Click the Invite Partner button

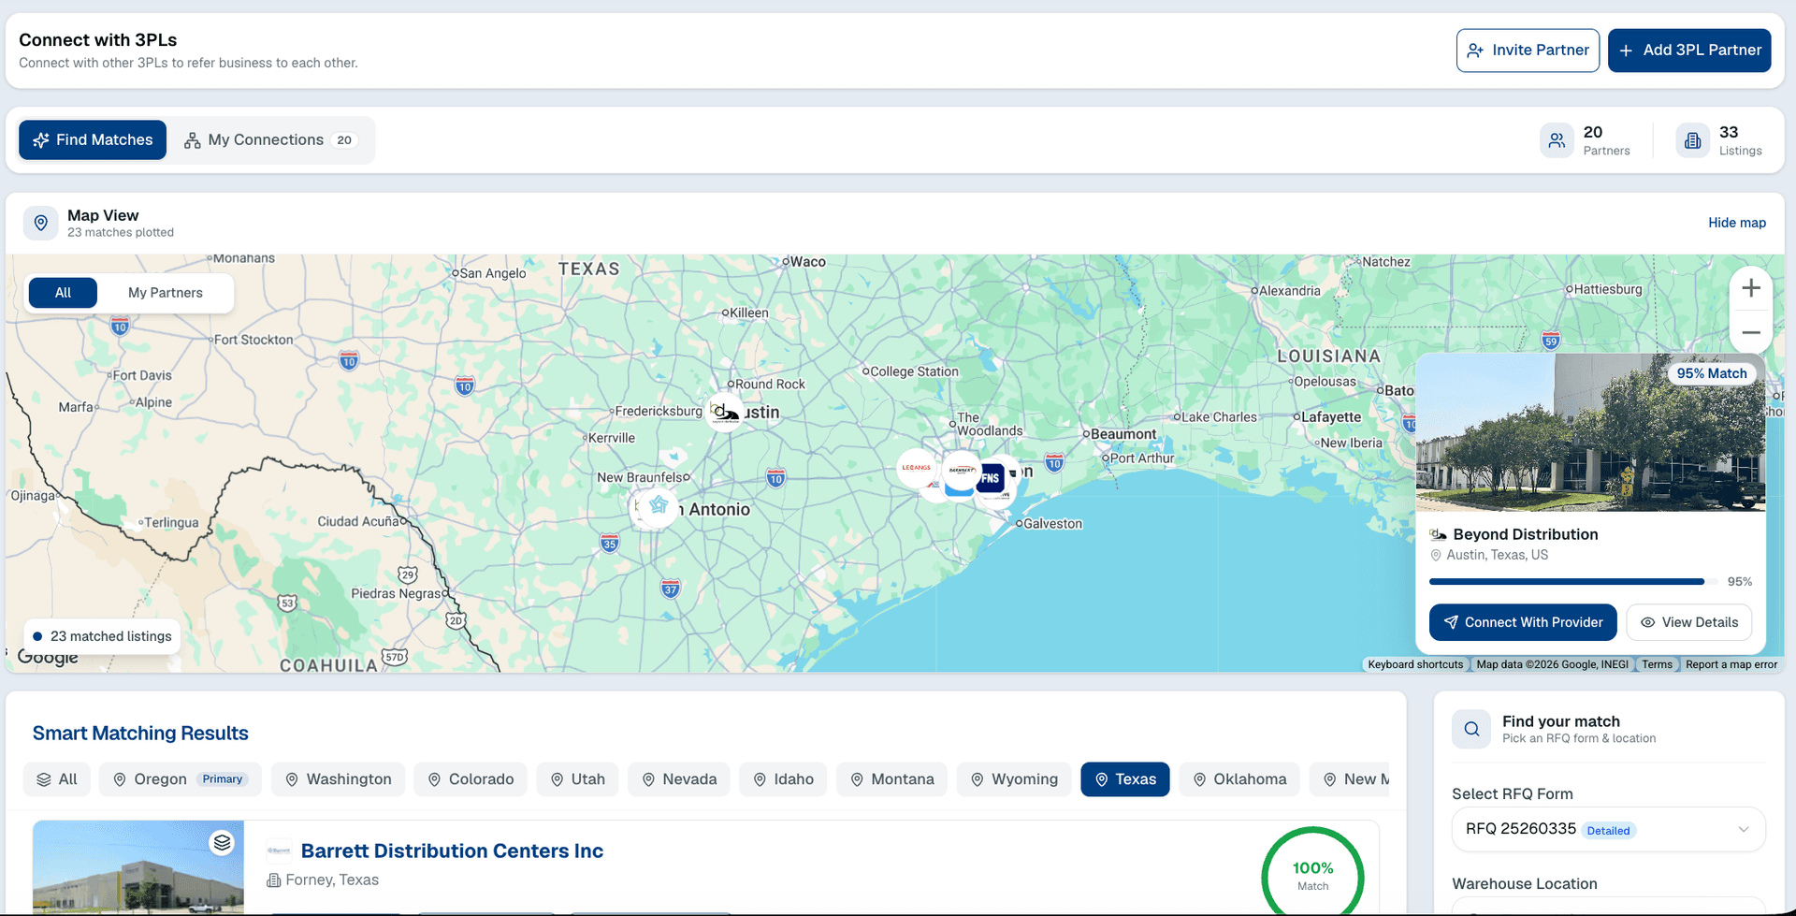1528,51
